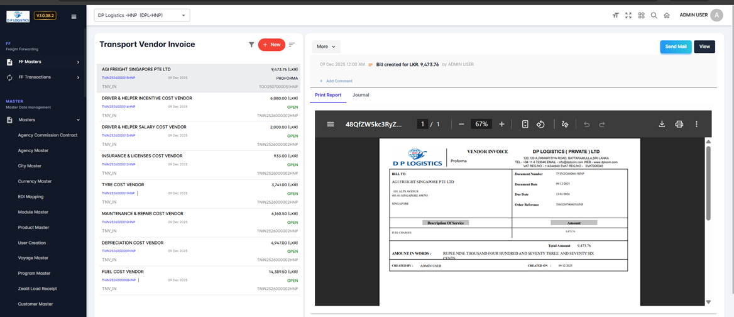The image size is (734, 317).
Task: Click the Send Mail button
Action: [x=676, y=47]
